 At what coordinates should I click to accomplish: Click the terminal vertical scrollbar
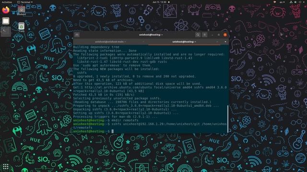228,119
